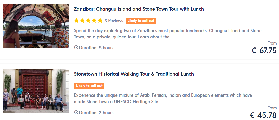Click the boat tour thumbnail image
Viewport: 279px width, 120px height.
coord(36,26)
